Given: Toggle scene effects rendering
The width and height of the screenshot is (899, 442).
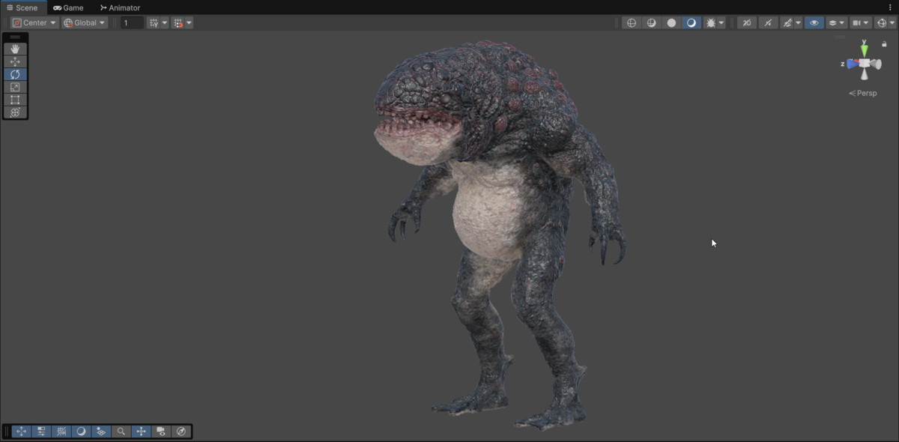Looking at the screenshot, I should click(787, 22).
